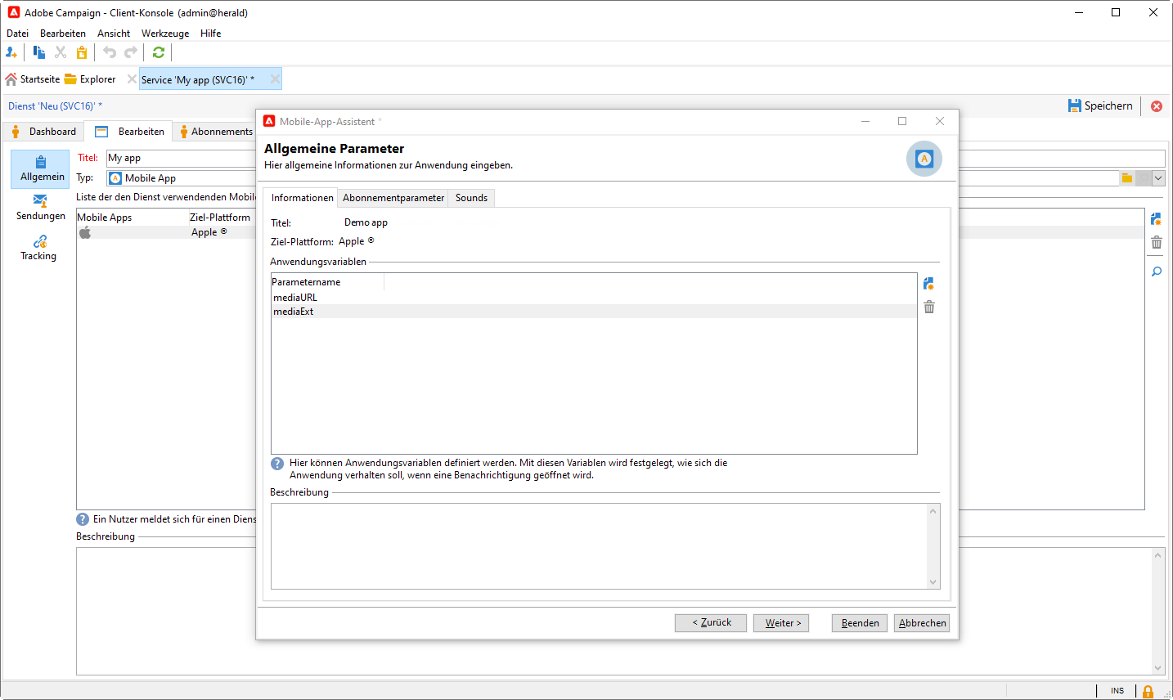Click the greyed-out magnifier button in the Typ field

(x=1144, y=178)
